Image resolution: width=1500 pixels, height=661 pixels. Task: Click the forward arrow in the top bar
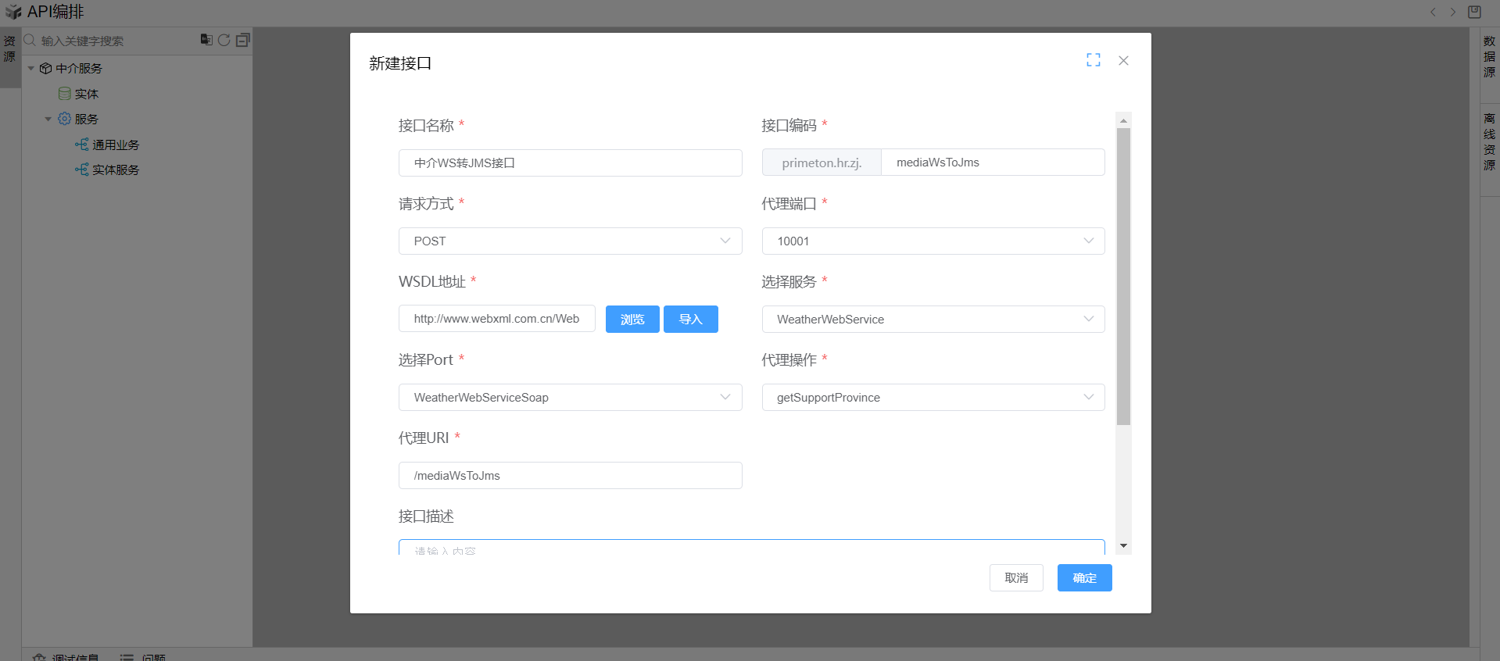tap(1453, 12)
